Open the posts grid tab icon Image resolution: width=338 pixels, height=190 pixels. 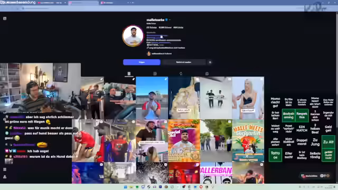pyautogui.click(x=129, y=74)
